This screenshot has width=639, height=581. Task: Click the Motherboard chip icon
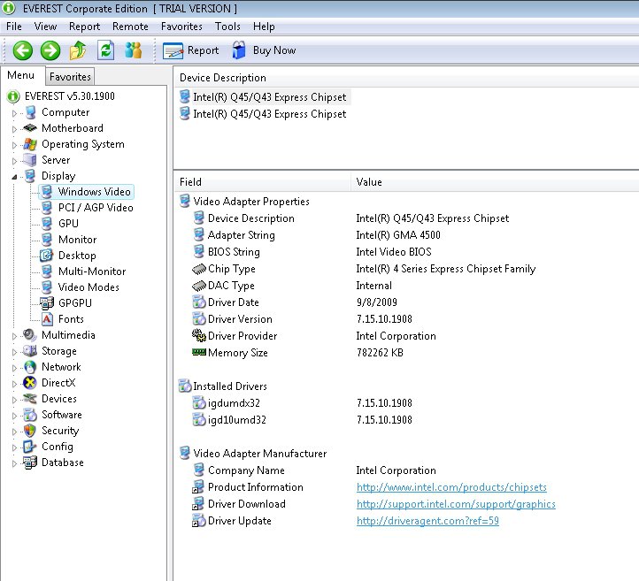click(x=30, y=128)
